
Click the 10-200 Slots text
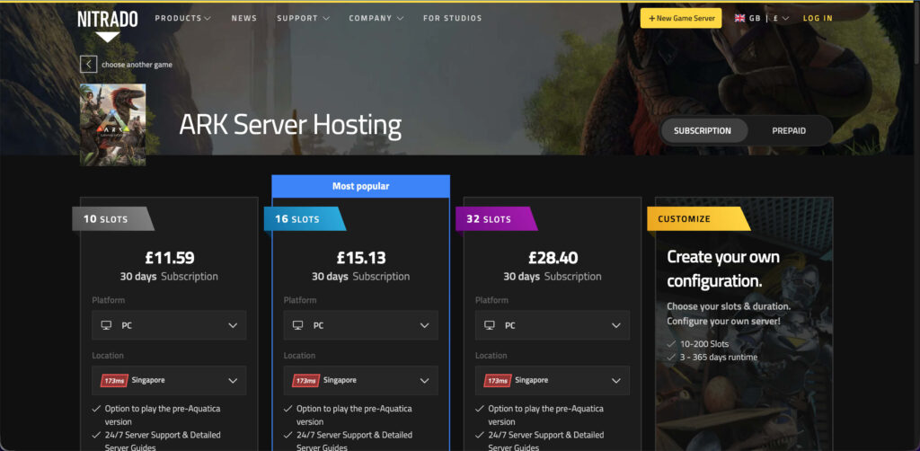(x=704, y=344)
